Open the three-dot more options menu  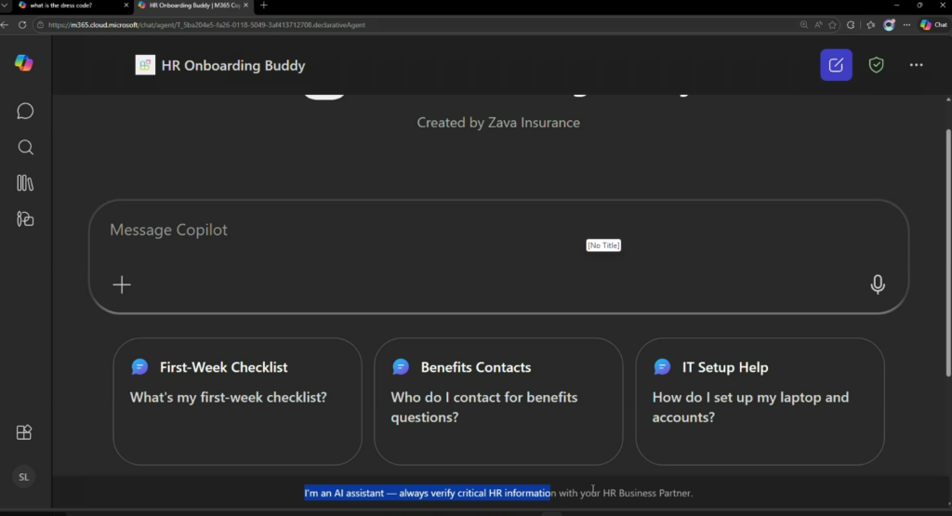pos(917,65)
